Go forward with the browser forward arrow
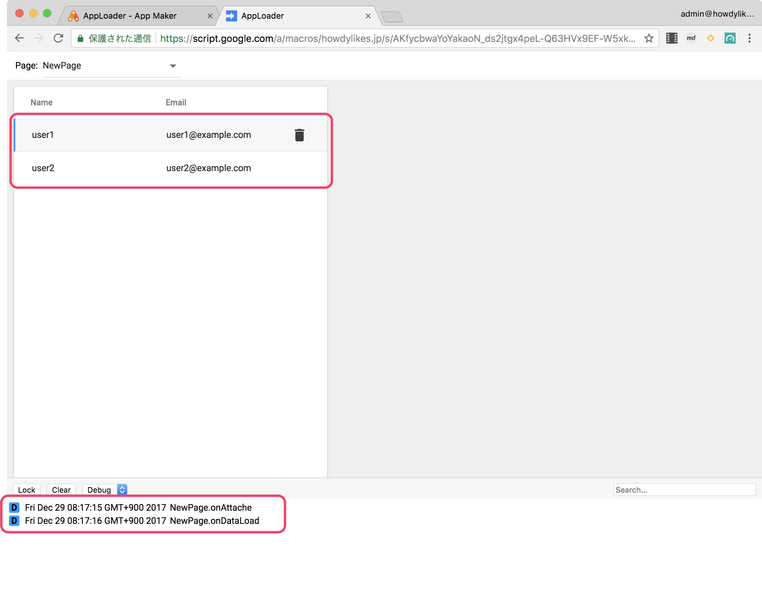 39,38
